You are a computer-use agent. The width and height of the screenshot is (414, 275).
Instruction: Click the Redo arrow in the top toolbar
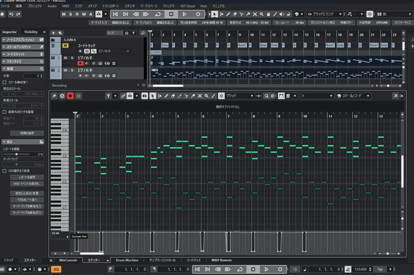pos(18,14)
